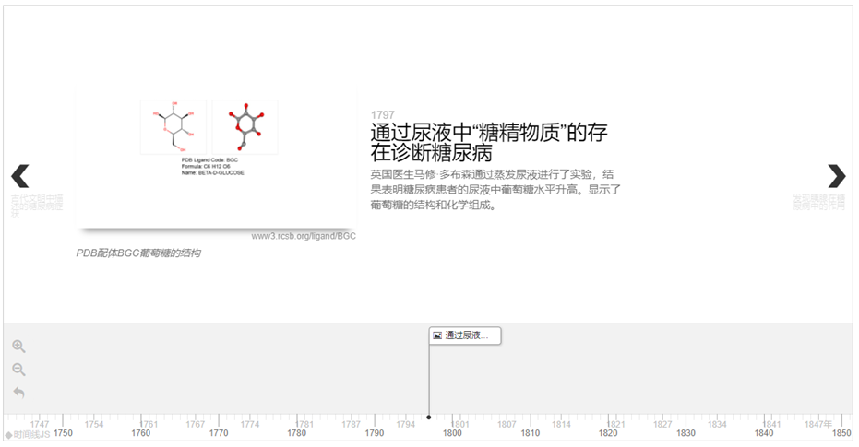Advance to next slide with right arrow
Screen dimensions: 859x447
[x=837, y=176]
